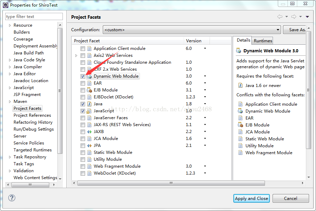Select Targeted Runtimes in the sidebar
This screenshot has width=316, height=211.
pos(33,150)
